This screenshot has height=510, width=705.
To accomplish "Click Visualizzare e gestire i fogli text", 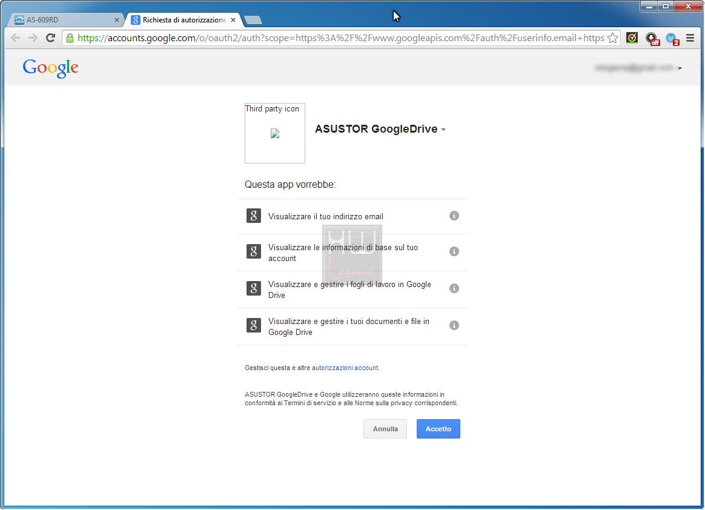I will tap(350, 290).
